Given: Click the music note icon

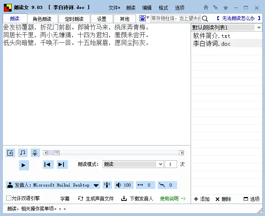Looking at the screenshot, I should [x=22, y=153].
